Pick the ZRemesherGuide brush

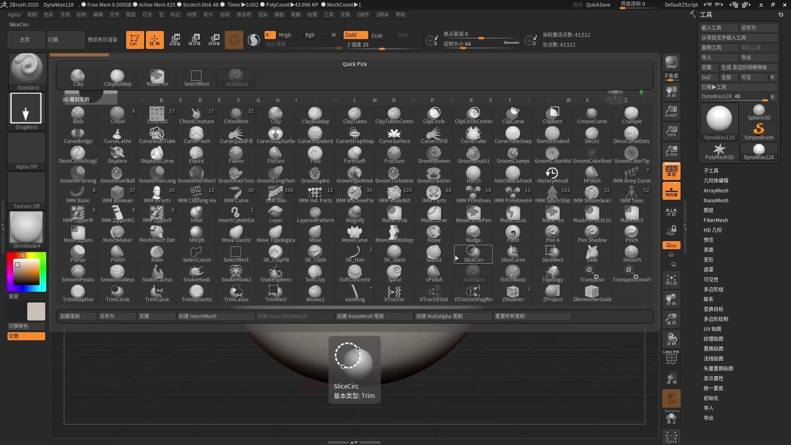pos(592,293)
